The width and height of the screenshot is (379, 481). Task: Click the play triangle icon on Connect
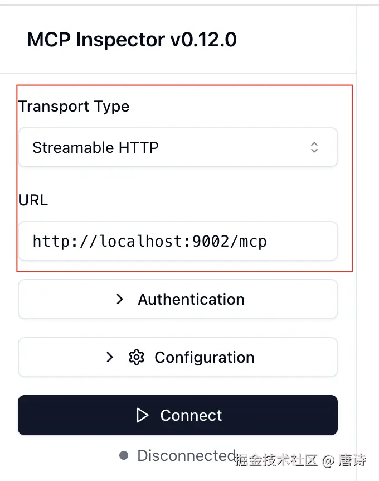[142, 415]
